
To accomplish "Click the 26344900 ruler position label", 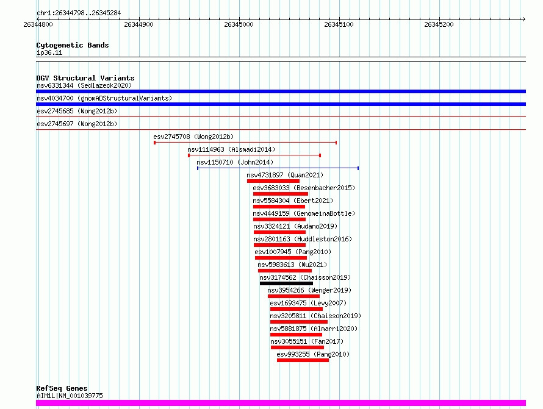I will click(x=138, y=24).
